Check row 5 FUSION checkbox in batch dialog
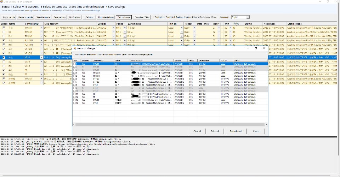The height and width of the screenshot is (177, 340). pyautogui.click(x=74, y=76)
